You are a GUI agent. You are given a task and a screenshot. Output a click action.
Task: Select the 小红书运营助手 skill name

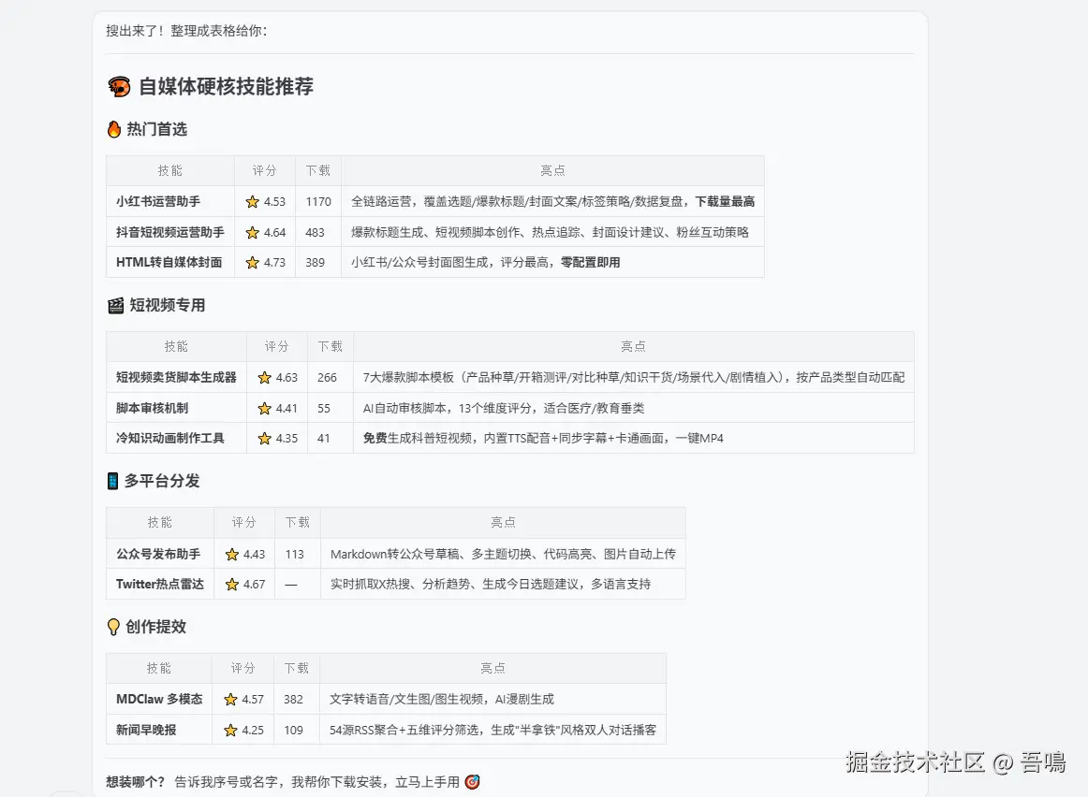[158, 202]
